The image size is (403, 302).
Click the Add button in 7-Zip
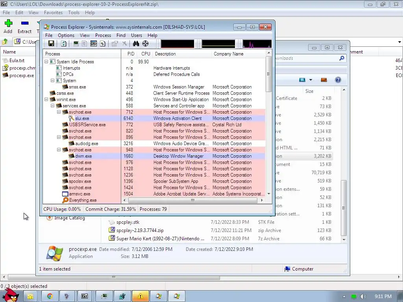[8, 26]
